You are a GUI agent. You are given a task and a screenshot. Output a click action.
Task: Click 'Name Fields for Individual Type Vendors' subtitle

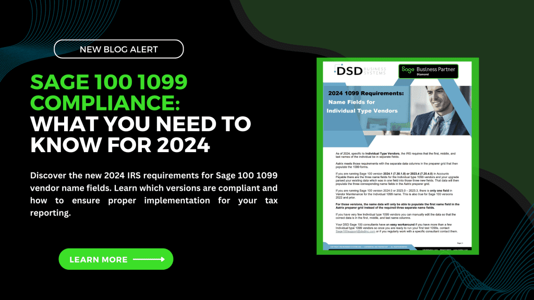coord(365,106)
